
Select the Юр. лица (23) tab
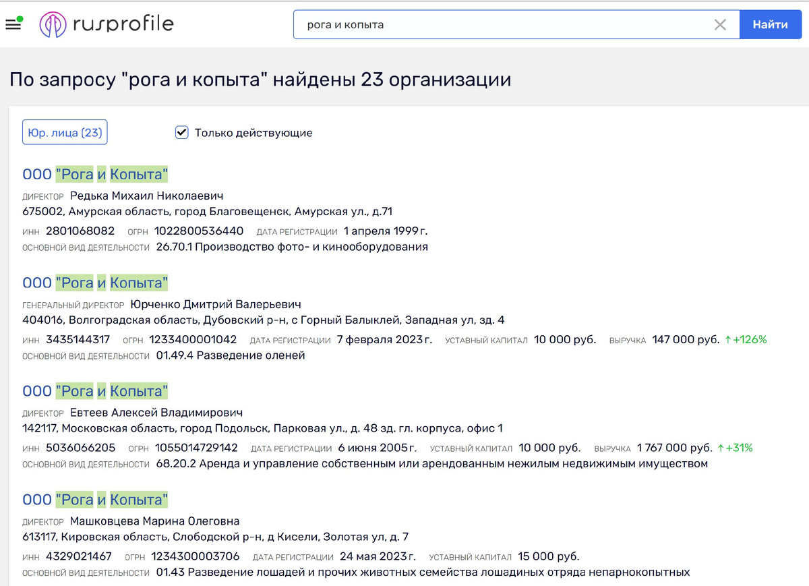pyautogui.click(x=65, y=133)
